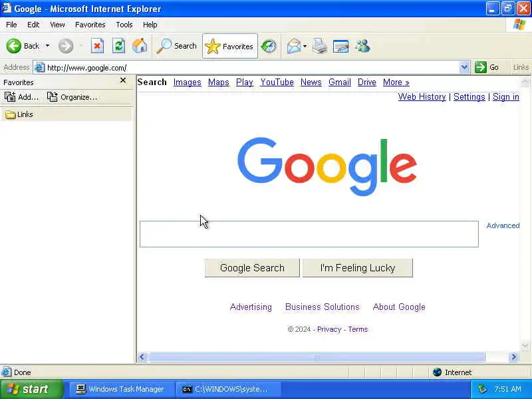Open the Maps link on Google

pos(219,82)
